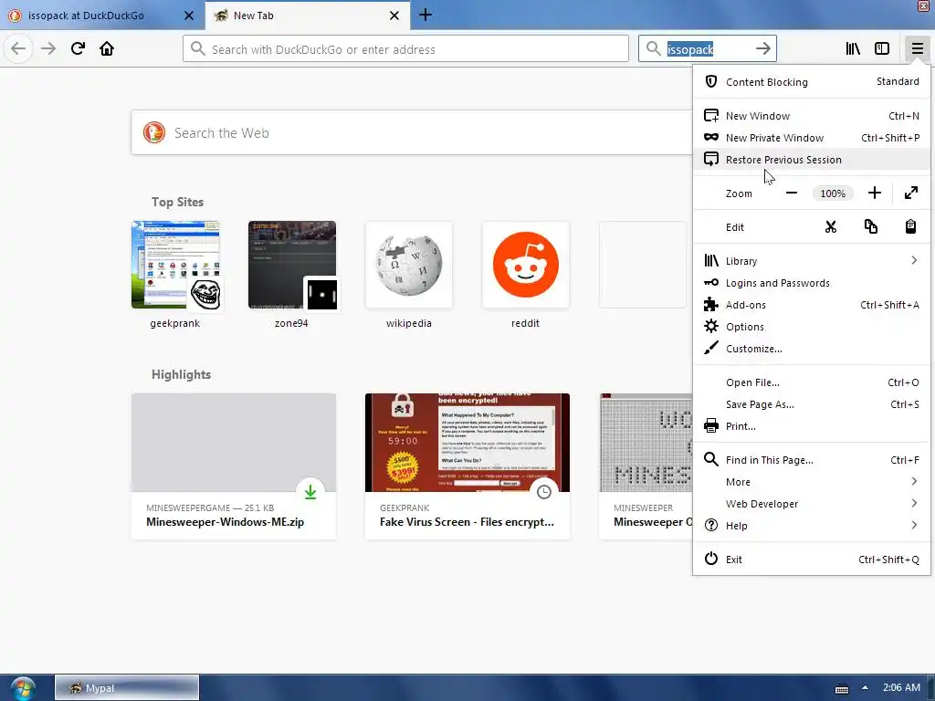Reload the current page
Image resolution: width=935 pixels, height=701 pixels.
point(78,48)
